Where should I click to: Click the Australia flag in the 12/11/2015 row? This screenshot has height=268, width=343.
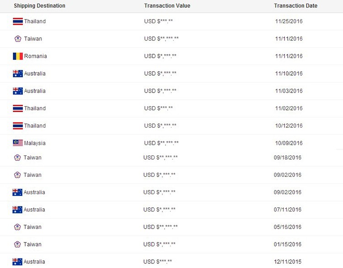coord(17,262)
